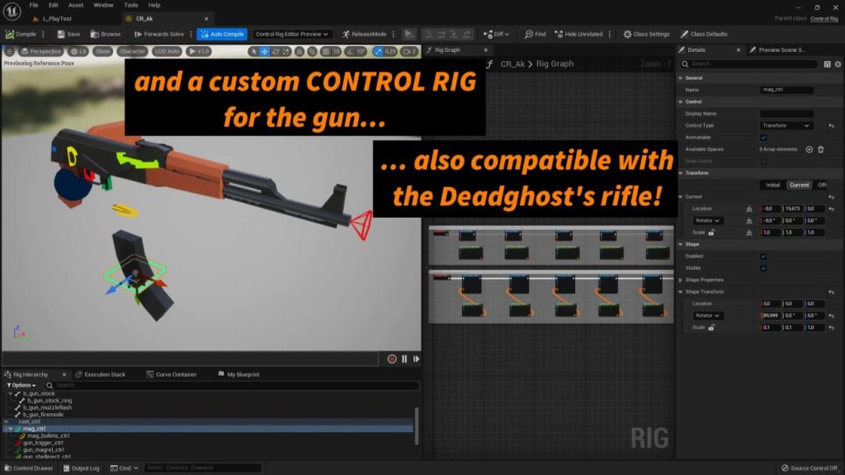This screenshot has height=475, width=845.
Task: Open the viewport Show menu
Action: (102, 51)
